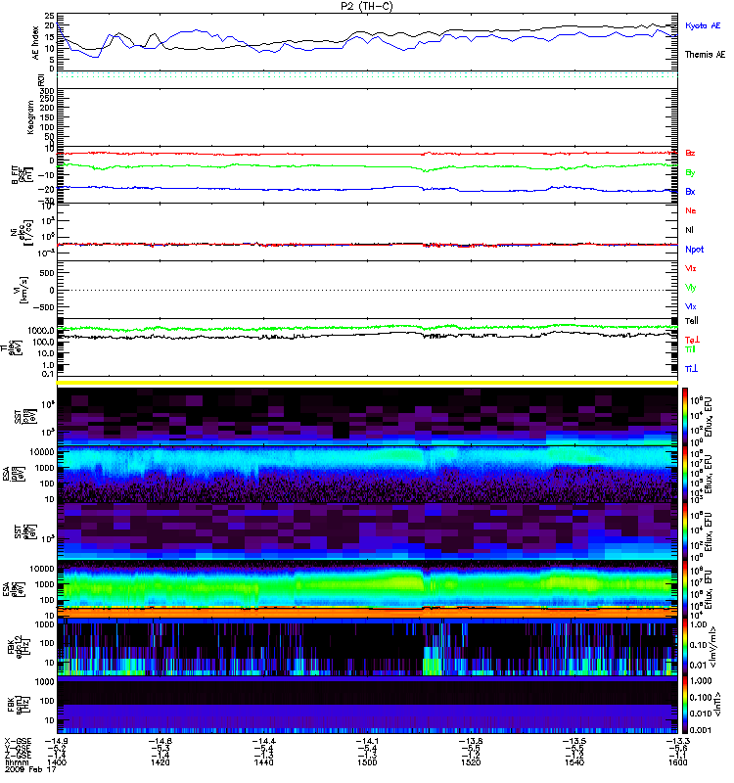Select the X-GSE value "-14.1"
734x783 pixels.
coord(367,741)
